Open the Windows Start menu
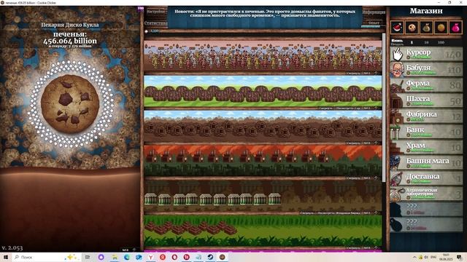Viewport: 467px width, 262px height. click(x=5, y=257)
